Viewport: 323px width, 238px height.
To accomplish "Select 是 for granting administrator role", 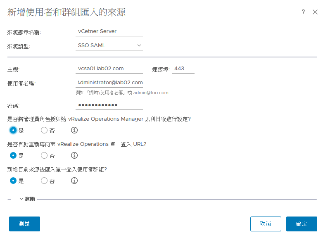I will click(13, 130).
